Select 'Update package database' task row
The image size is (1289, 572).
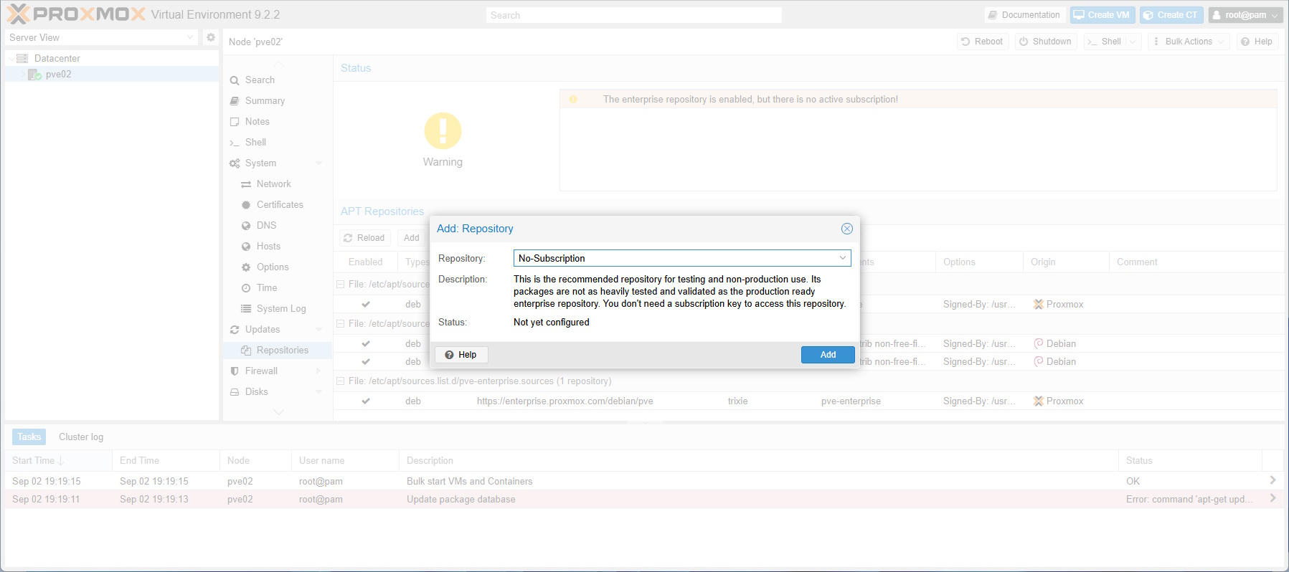[643, 500]
